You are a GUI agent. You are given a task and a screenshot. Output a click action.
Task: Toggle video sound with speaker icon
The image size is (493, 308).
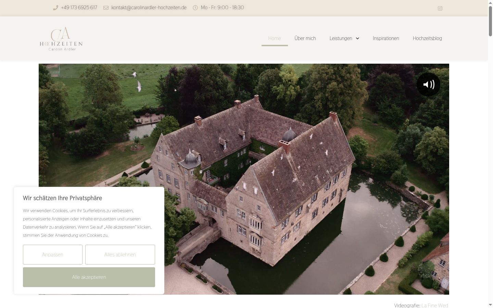tap(428, 85)
